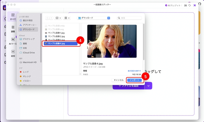The width and height of the screenshot is (204, 122).
Task: Click the キャンセル button
Action: pos(119,80)
